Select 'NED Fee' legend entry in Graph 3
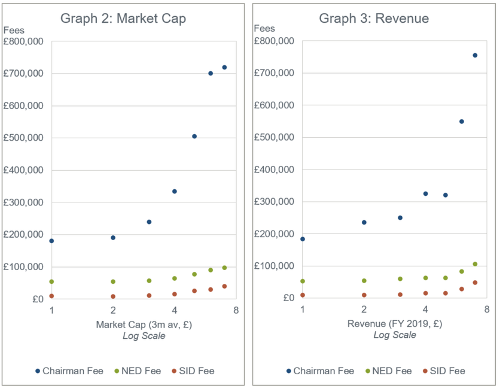Viewport: 500px width, 388px height. point(388,371)
